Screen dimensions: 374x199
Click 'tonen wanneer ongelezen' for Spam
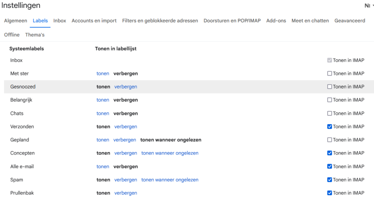[170, 180]
